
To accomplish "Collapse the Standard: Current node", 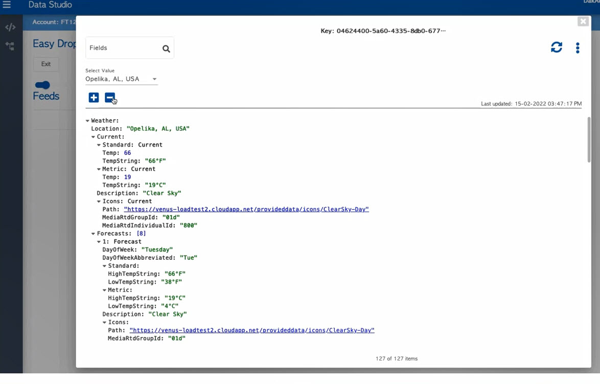I will click(99, 145).
